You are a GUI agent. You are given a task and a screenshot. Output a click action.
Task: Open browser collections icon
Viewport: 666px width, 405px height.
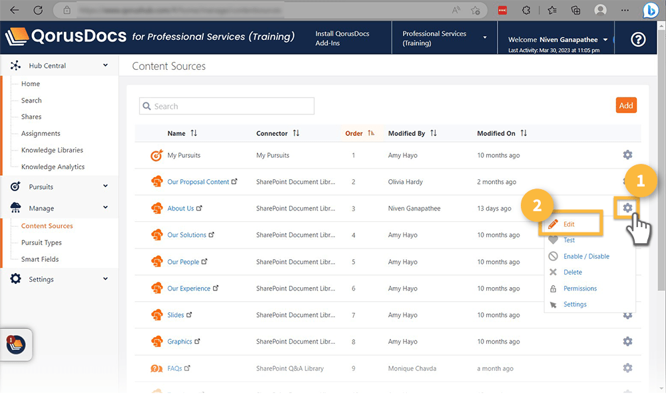pos(576,10)
